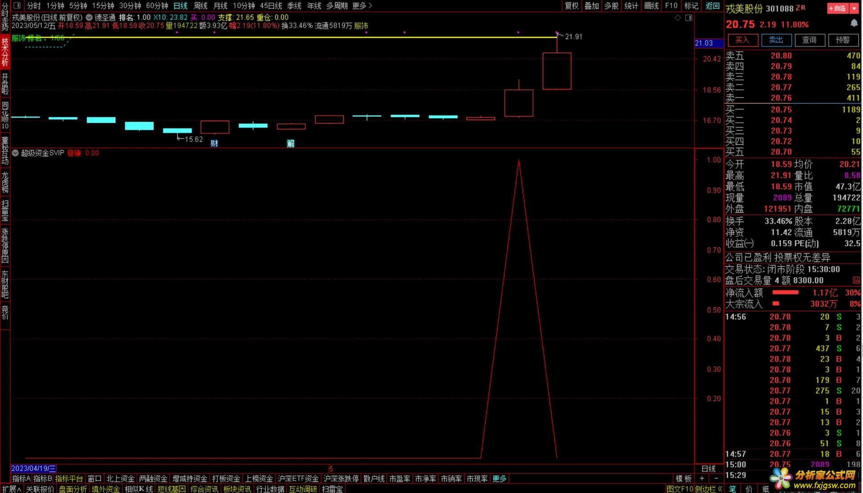Expand 更多 timeframe options
Viewport: 863px width, 493px height.
tap(362, 6)
